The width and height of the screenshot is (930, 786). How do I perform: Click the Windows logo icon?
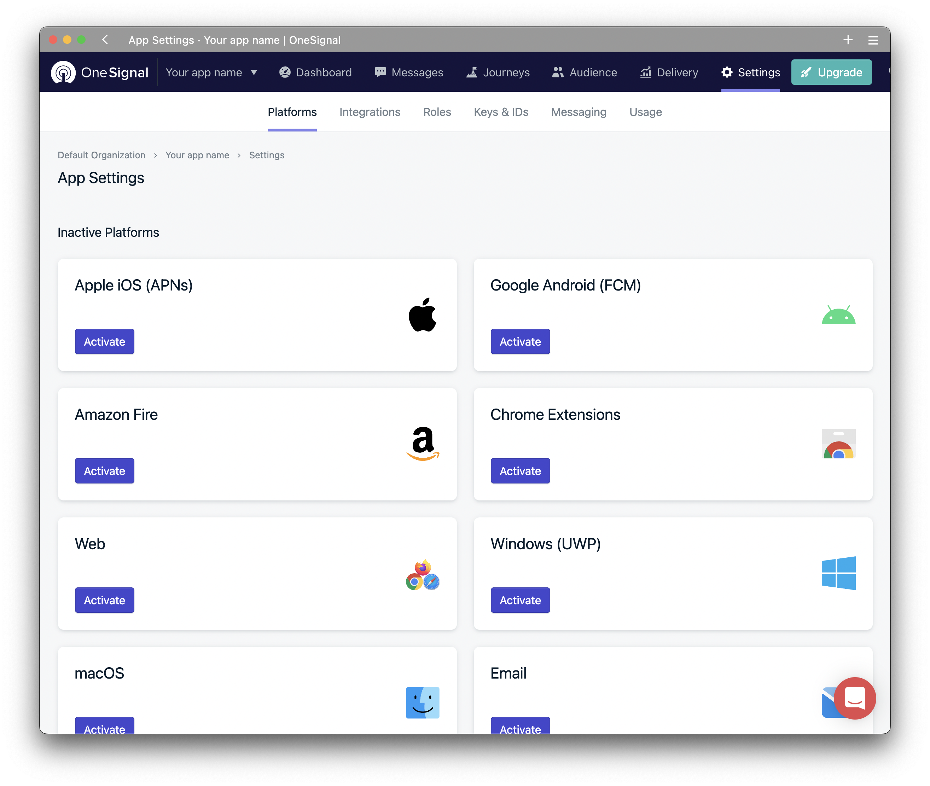click(838, 573)
